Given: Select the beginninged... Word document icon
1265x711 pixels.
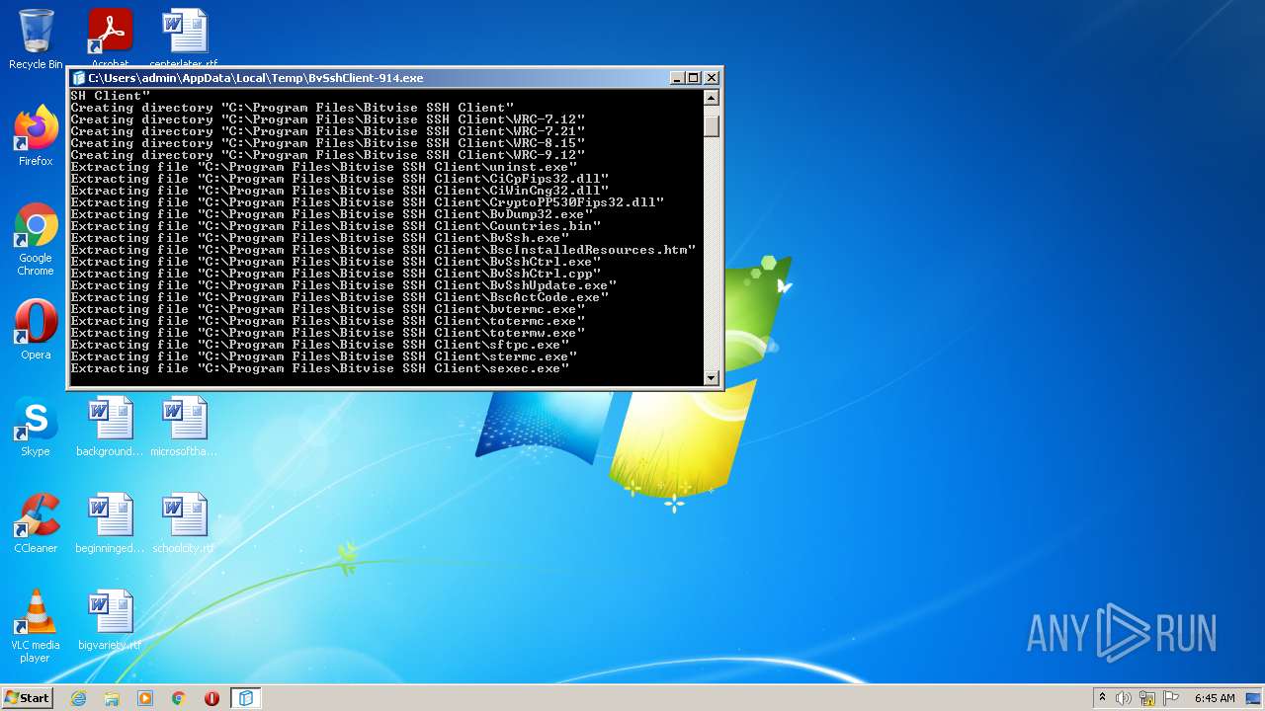Looking at the screenshot, I should pos(110,522).
